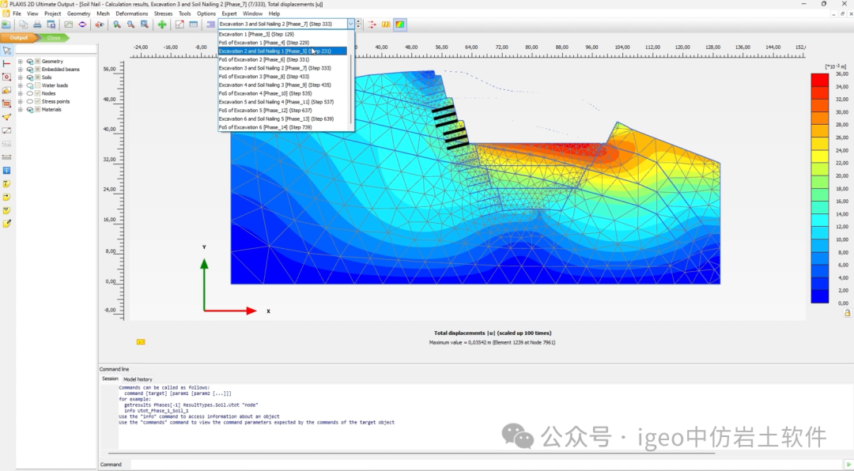
Task: Open the table view icon in toolbar
Action: [x=194, y=24]
